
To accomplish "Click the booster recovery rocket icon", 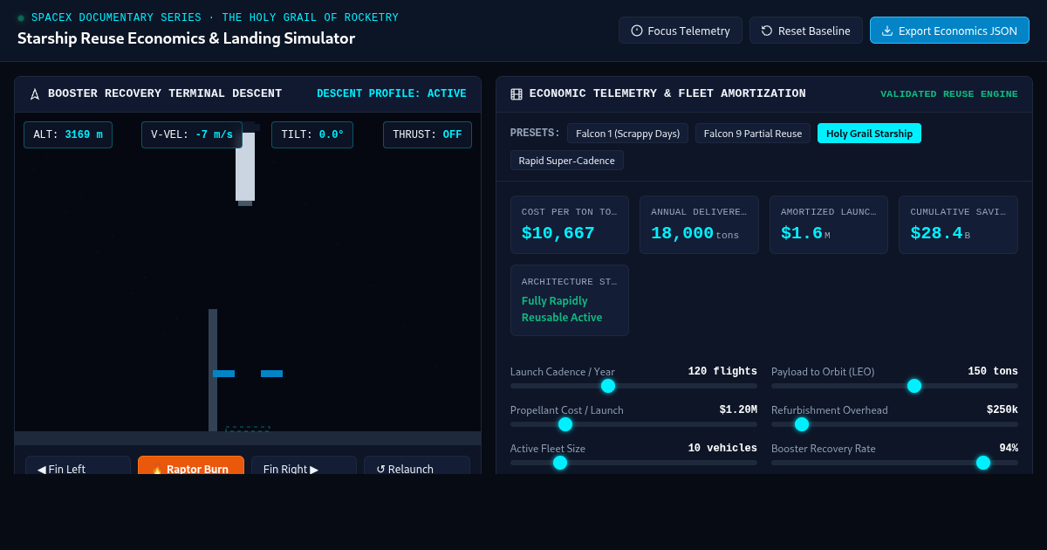I will click(35, 94).
